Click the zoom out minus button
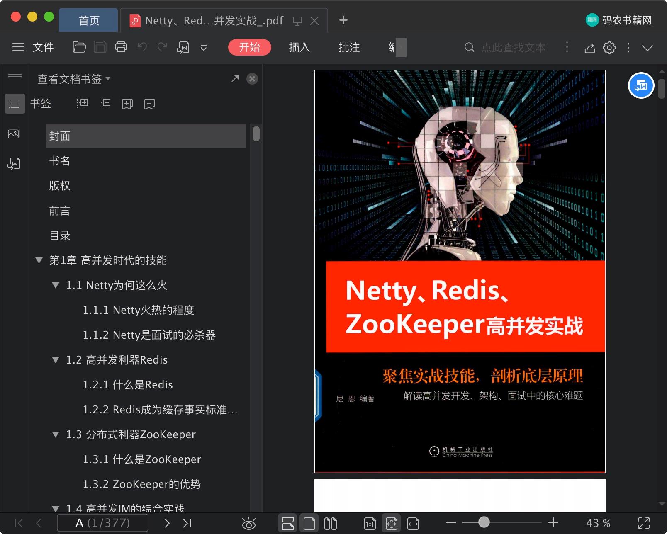Viewport: 667px width, 534px height. pyautogui.click(x=451, y=523)
